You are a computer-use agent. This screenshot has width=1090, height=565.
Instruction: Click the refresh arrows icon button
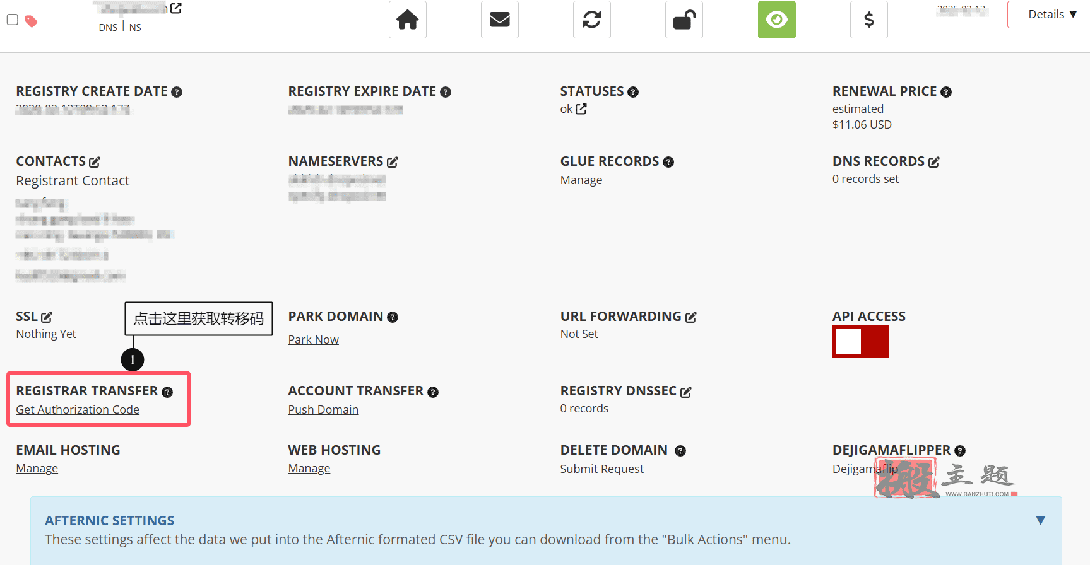[x=592, y=20]
